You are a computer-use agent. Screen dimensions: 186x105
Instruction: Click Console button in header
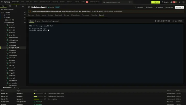150,7
